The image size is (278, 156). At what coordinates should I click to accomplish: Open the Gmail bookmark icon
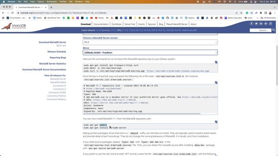(x=107, y=18)
